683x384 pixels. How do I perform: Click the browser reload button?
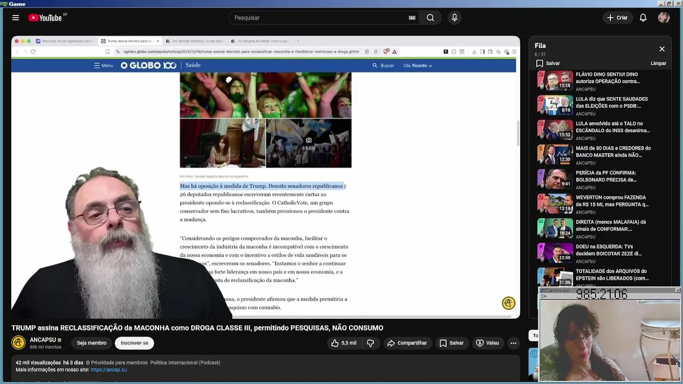tap(33, 52)
